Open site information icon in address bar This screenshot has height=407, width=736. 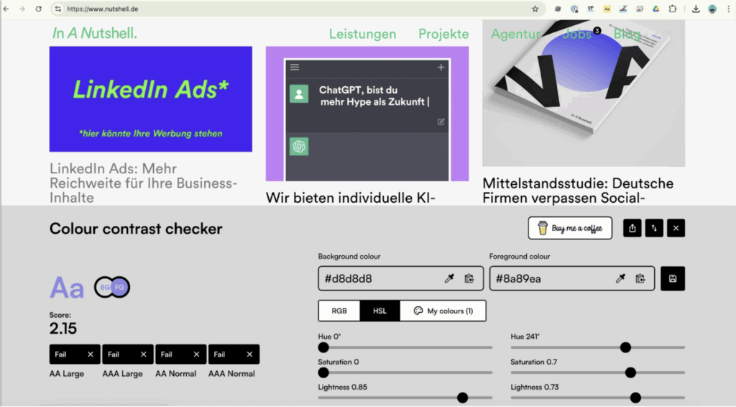[x=57, y=9]
